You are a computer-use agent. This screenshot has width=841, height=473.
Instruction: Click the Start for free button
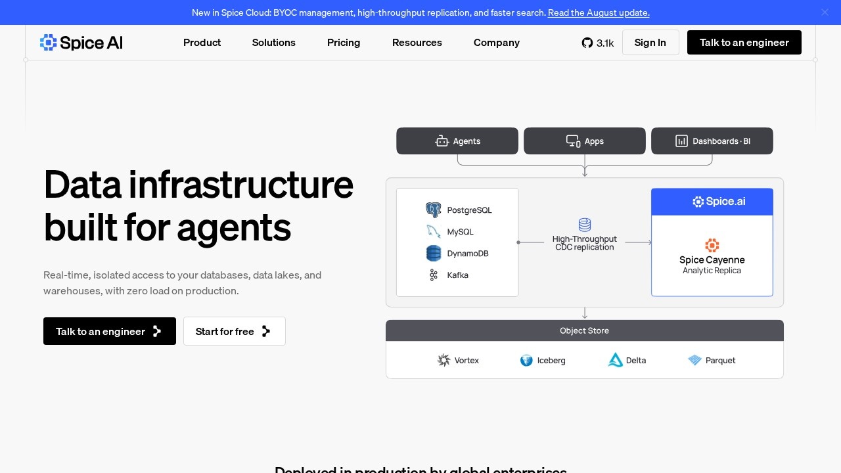[x=235, y=331]
